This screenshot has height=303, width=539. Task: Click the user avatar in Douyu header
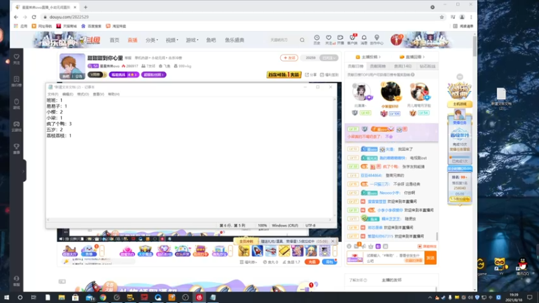[x=396, y=40]
